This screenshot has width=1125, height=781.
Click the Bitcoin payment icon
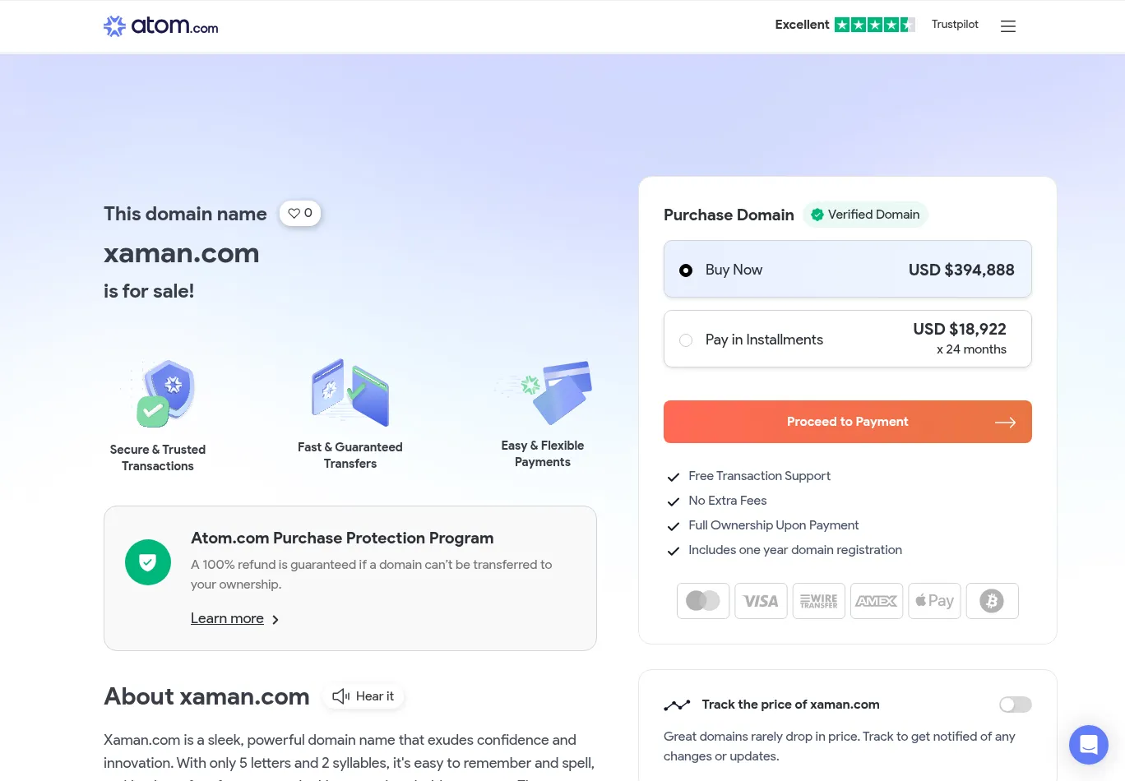[992, 601]
